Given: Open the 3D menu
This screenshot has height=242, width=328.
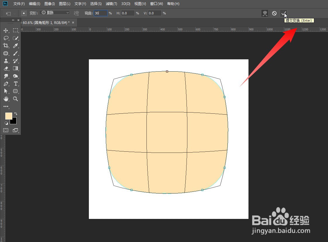Looking at the screenshot, I should click(126, 4).
